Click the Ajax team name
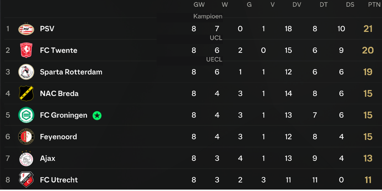The height and width of the screenshot is (191, 382). pos(48,158)
